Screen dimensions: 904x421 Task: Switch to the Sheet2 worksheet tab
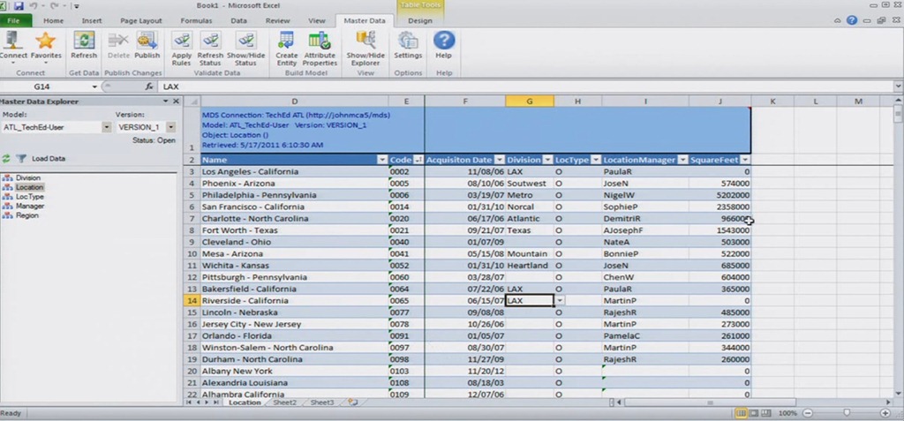pyautogui.click(x=284, y=402)
